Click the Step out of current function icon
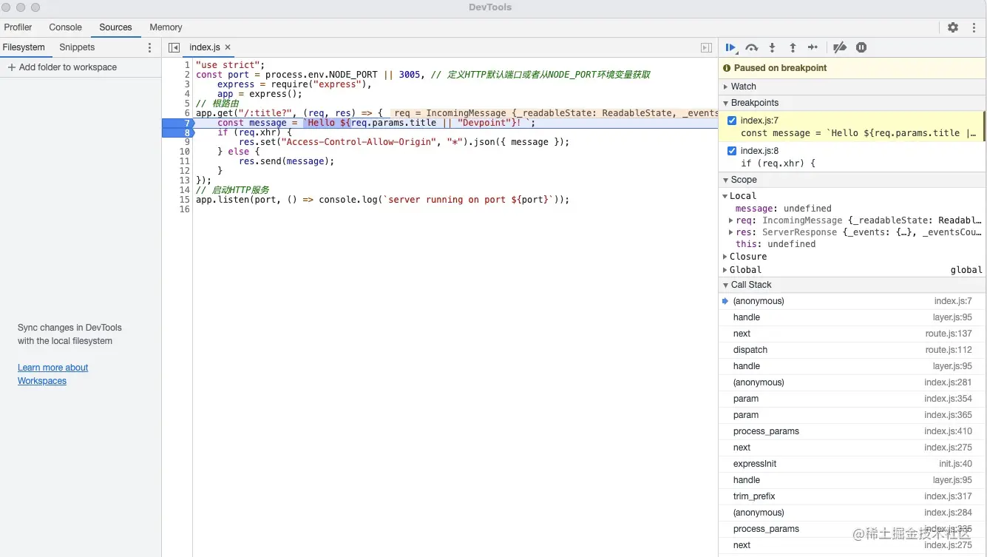This screenshot has height=557, width=987. (x=793, y=47)
